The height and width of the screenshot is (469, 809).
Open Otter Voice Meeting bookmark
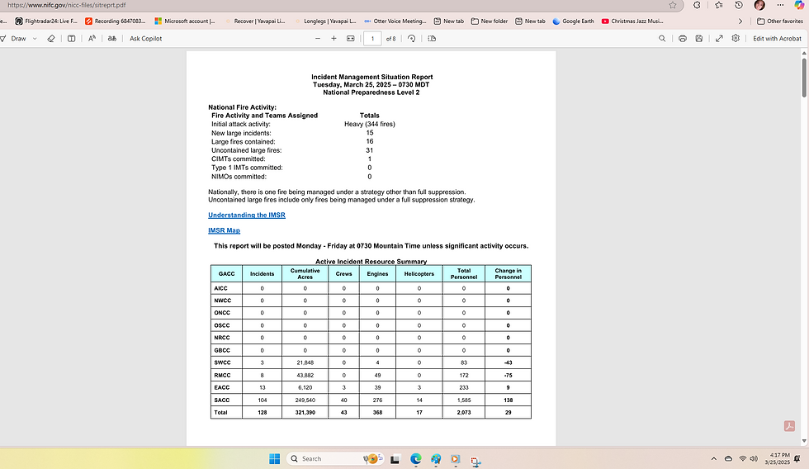(395, 21)
